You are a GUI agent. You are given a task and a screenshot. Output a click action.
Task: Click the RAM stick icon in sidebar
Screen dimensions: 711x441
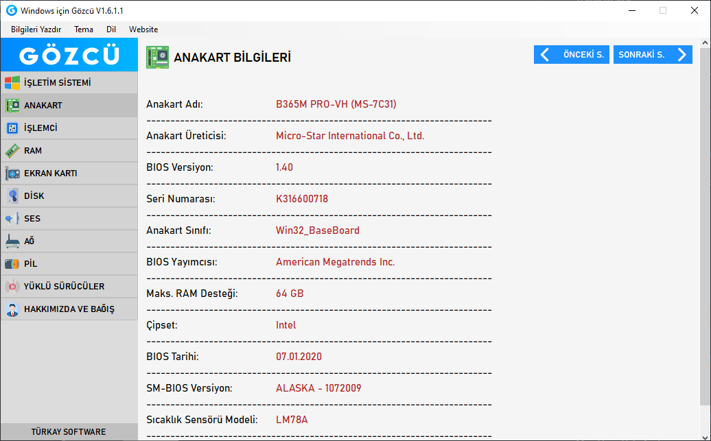[x=12, y=151]
